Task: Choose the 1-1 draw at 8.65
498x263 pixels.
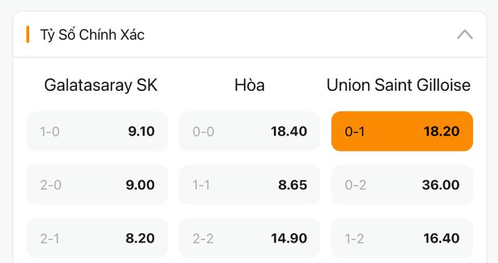Action: coord(250,185)
